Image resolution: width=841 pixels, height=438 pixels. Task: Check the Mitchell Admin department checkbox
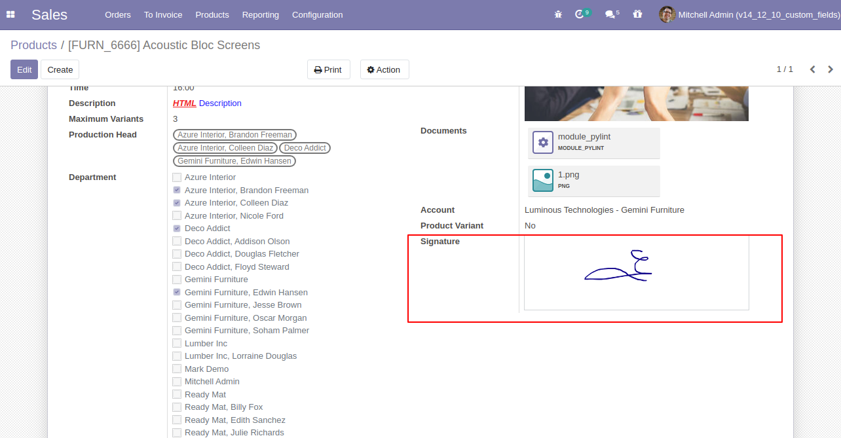pos(177,382)
